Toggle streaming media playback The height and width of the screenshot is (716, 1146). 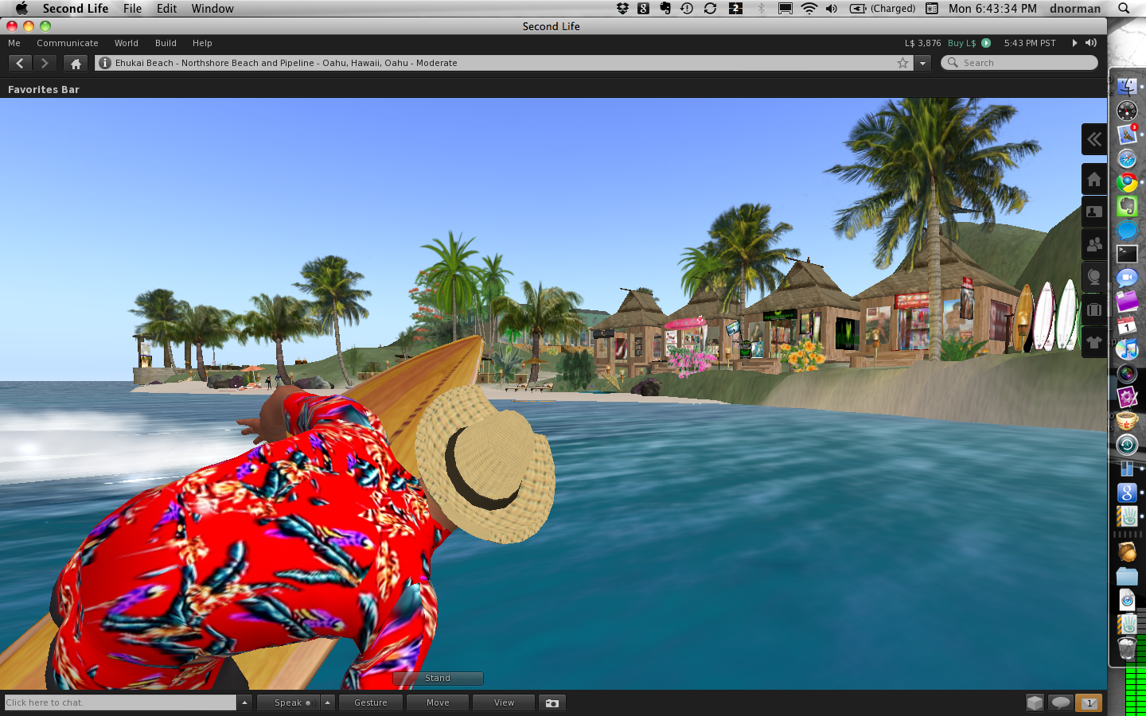[x=1074, y=43]
